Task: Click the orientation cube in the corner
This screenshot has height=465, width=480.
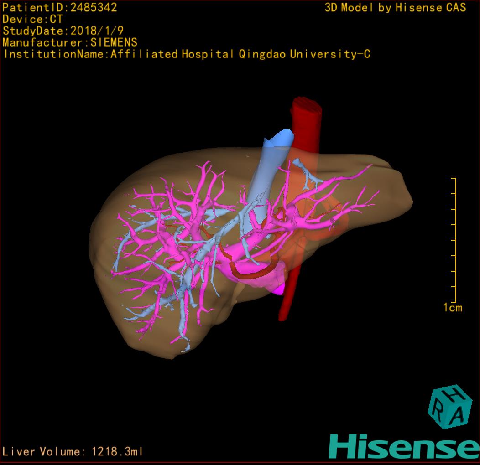Action: [x=449, y=407]
